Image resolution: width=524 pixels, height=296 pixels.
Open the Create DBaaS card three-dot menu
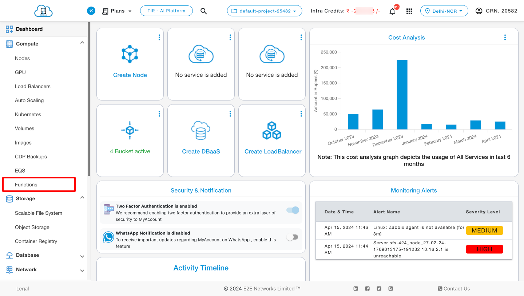[x=230, y=114]
